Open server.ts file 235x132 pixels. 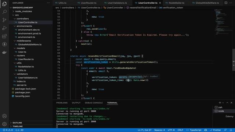coord(22,85)
